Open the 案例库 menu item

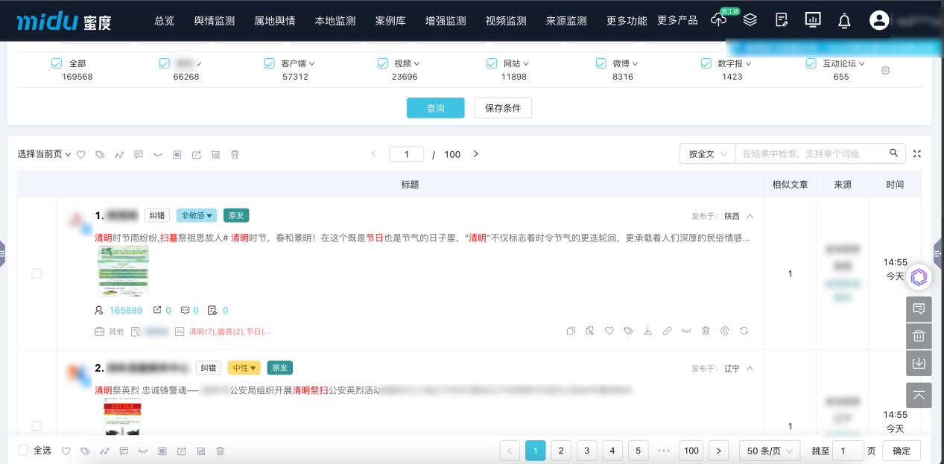coord(390,22)
